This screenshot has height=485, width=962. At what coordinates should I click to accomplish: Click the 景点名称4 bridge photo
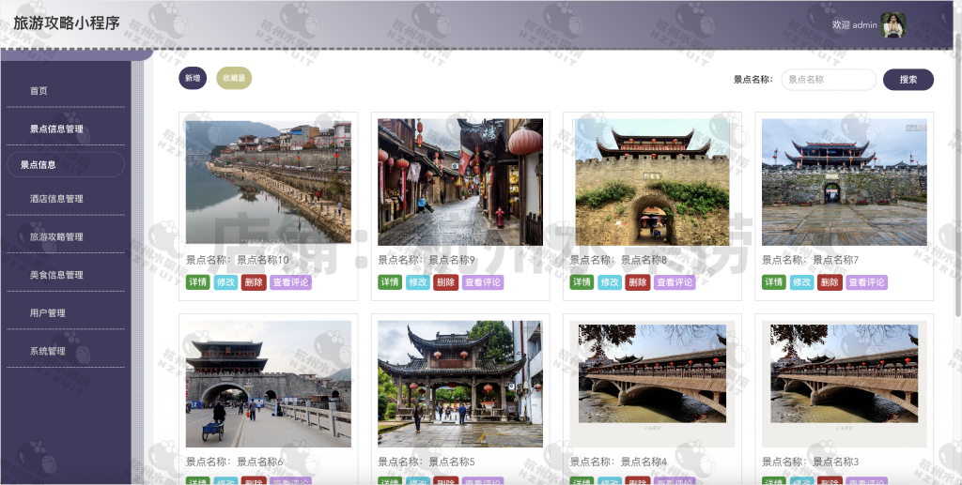652,384
